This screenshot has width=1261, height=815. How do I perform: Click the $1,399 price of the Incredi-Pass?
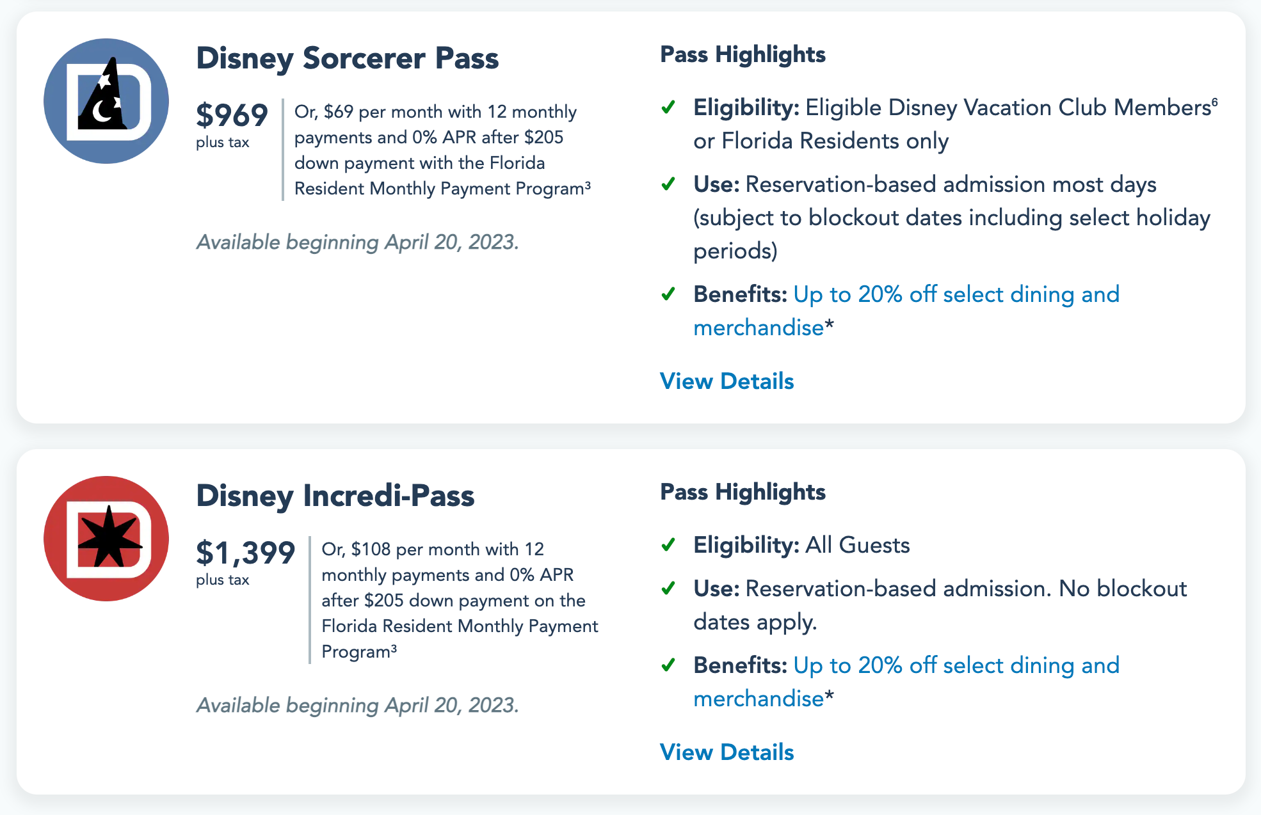pyautogui.click(x=245, y=553)
